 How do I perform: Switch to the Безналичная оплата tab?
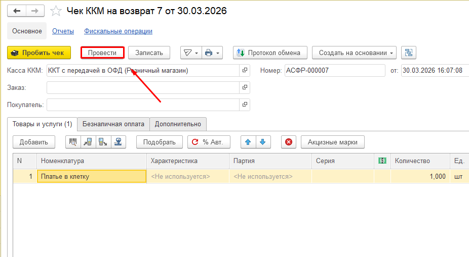point(113,124)
